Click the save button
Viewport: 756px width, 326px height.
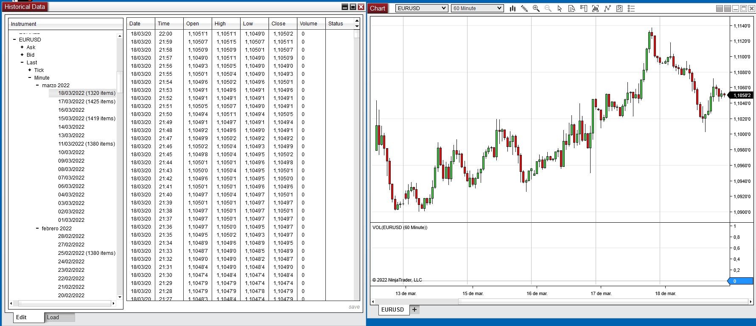point(354,307)
